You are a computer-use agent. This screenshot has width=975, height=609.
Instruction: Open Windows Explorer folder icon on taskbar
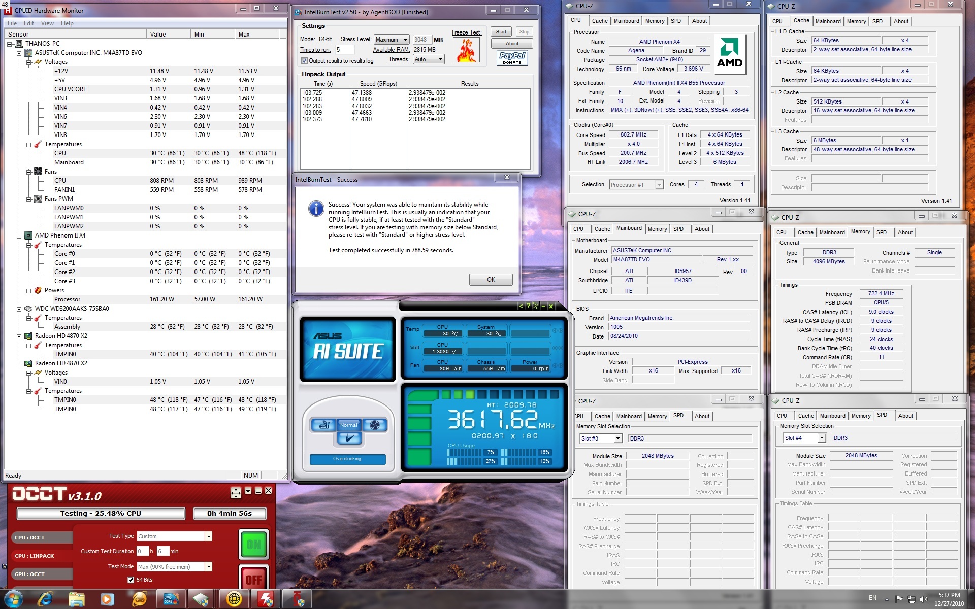[x=77, y=599]
